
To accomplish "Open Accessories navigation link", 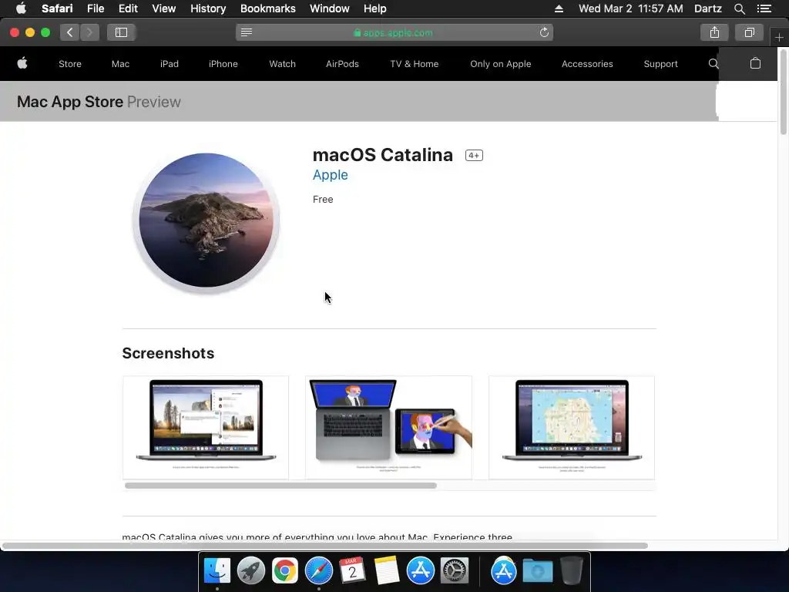I will 587,64.
